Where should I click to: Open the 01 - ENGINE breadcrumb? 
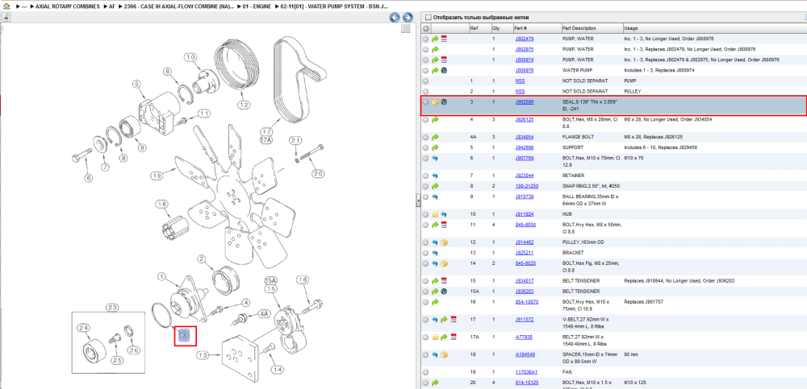pos(258,6)
